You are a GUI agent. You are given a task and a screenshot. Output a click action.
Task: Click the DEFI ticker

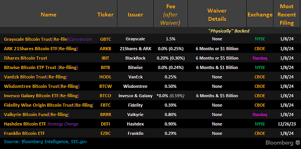106,124
